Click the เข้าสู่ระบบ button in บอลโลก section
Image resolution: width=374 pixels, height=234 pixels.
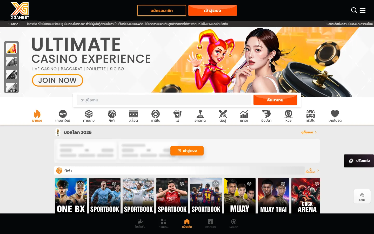[x=187, y=151]
